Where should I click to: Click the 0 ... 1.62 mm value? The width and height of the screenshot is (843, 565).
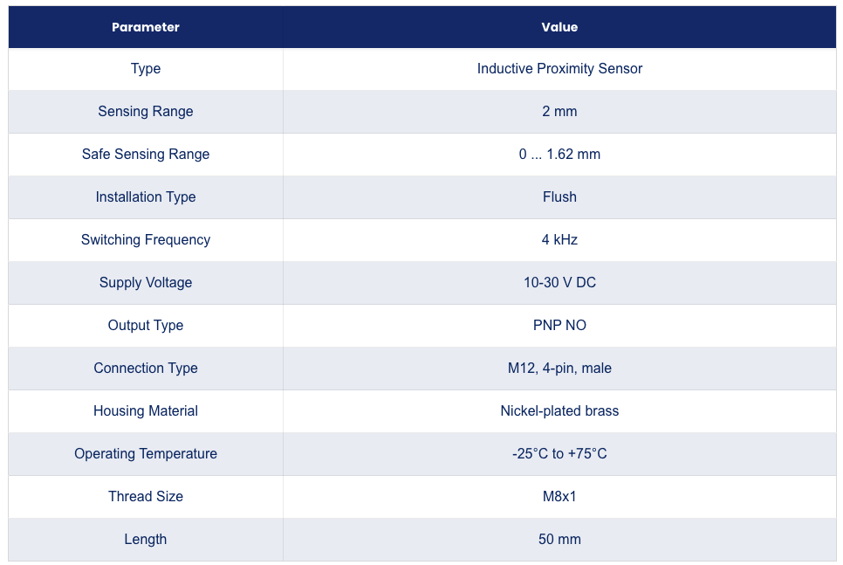(559, 155)
